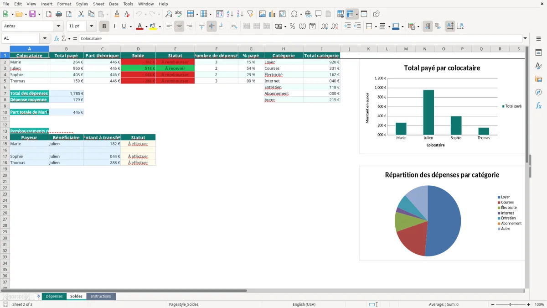Sort ascending icon
Viewport: 547px width, 308px height.
tap(230, 14)
